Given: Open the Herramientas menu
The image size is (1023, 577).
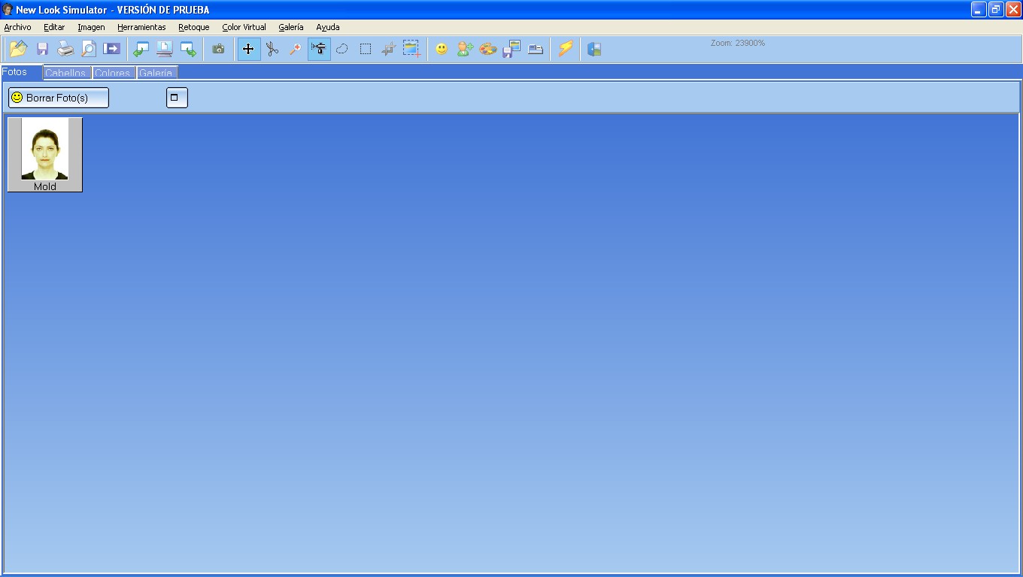Looking at the screenshot, I should [x=141, y=27].
